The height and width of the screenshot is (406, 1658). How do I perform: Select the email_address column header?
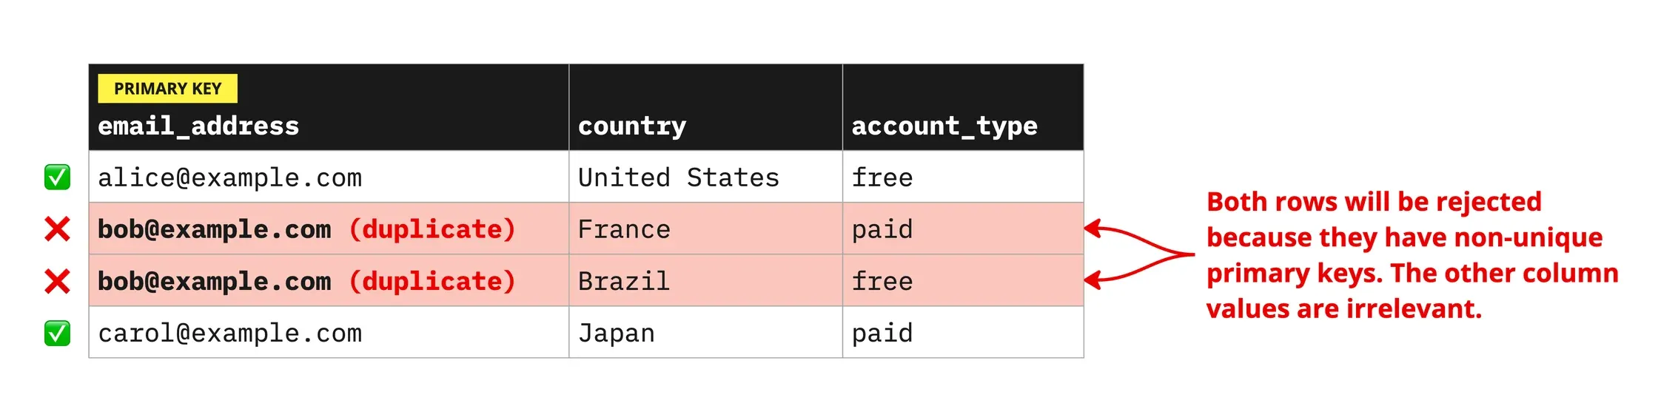(198, 126)
